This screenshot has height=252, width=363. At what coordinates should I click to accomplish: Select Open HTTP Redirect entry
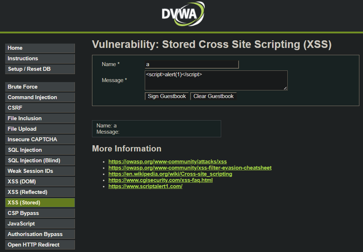40,245
